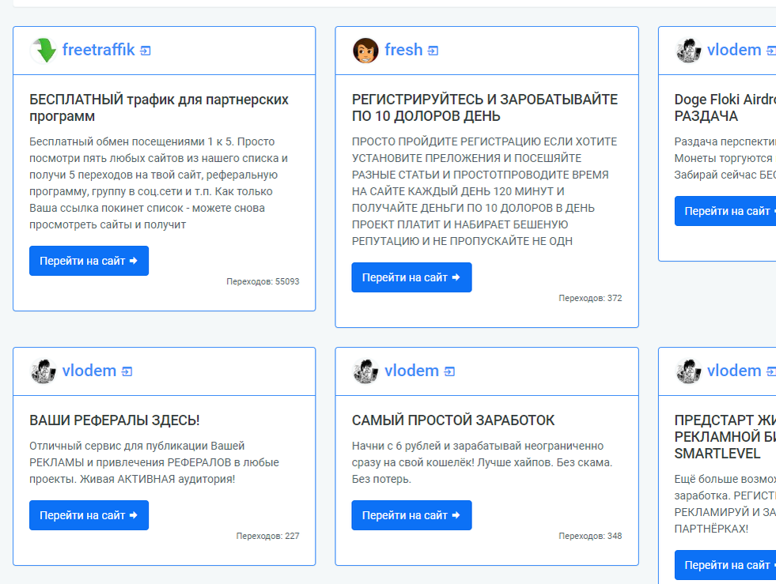Click icon beside vlodem on САМЫЙ ПРОСТОЙ ЗАРАБОТОК card
The height and width of the screenshot is (584, 776).
point(449,371)
